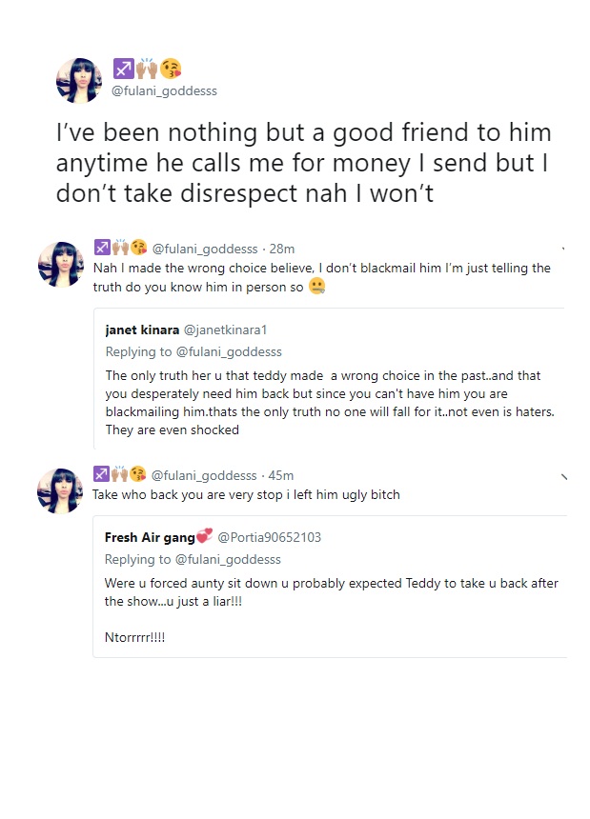
Task: Expand the caret menu on the 28m tweet
Action: coord(564,250)
